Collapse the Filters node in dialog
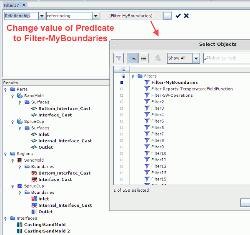Screen dimensions: 250x235 pyautogui.click(x=132, y=77)
